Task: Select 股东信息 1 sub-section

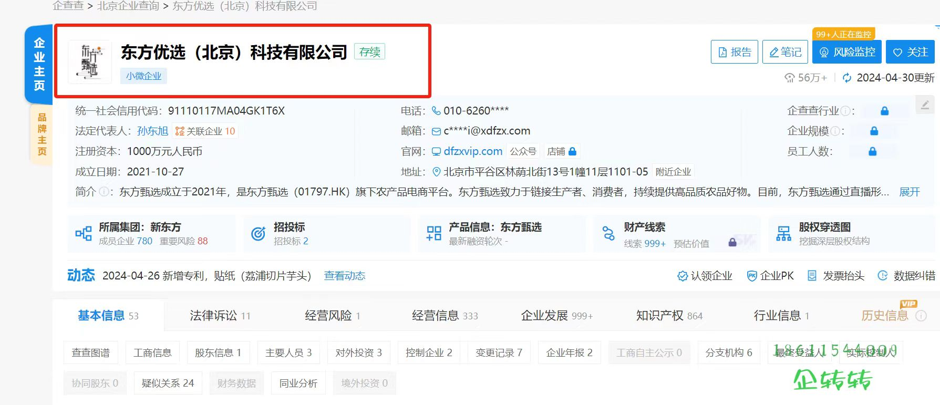Action: coord(218,352)
